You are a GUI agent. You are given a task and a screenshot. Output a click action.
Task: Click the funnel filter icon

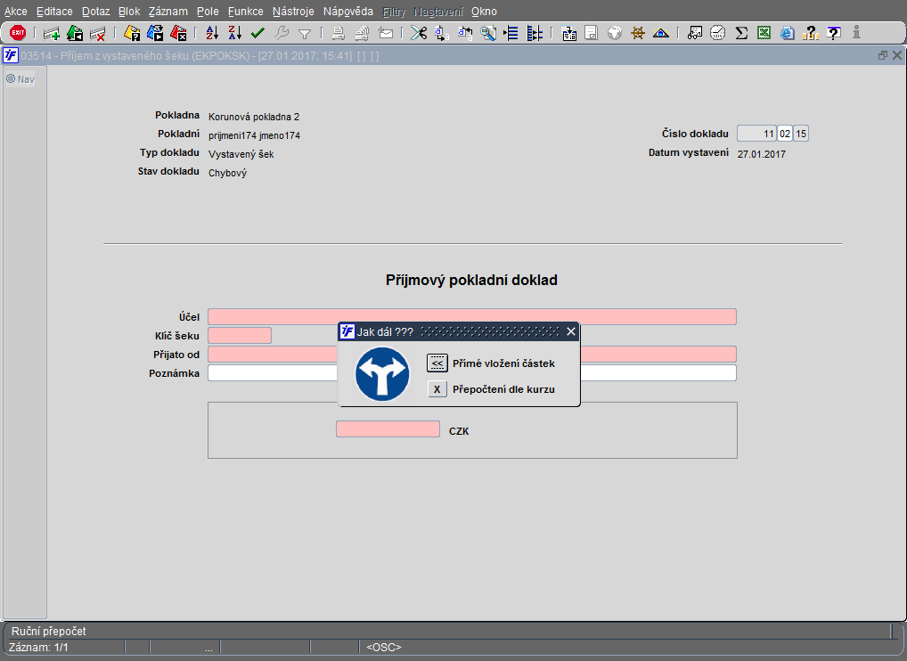304,34
